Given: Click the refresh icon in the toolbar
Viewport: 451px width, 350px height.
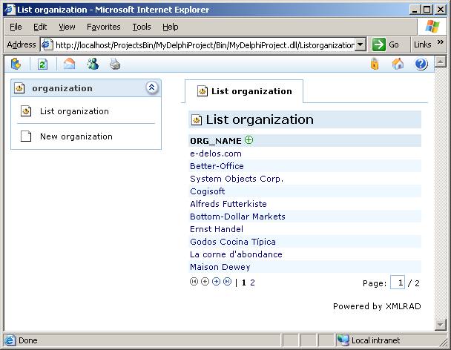Looking at the screenshot, I should pyautogui.click(x=42, y=64).
